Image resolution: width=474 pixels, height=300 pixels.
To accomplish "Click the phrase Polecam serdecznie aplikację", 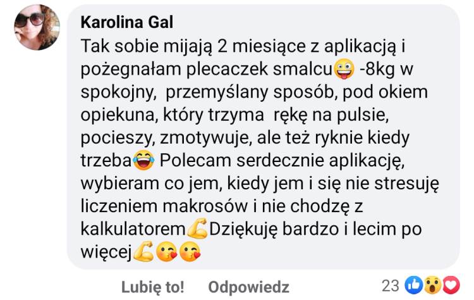I will click(281, 161).
